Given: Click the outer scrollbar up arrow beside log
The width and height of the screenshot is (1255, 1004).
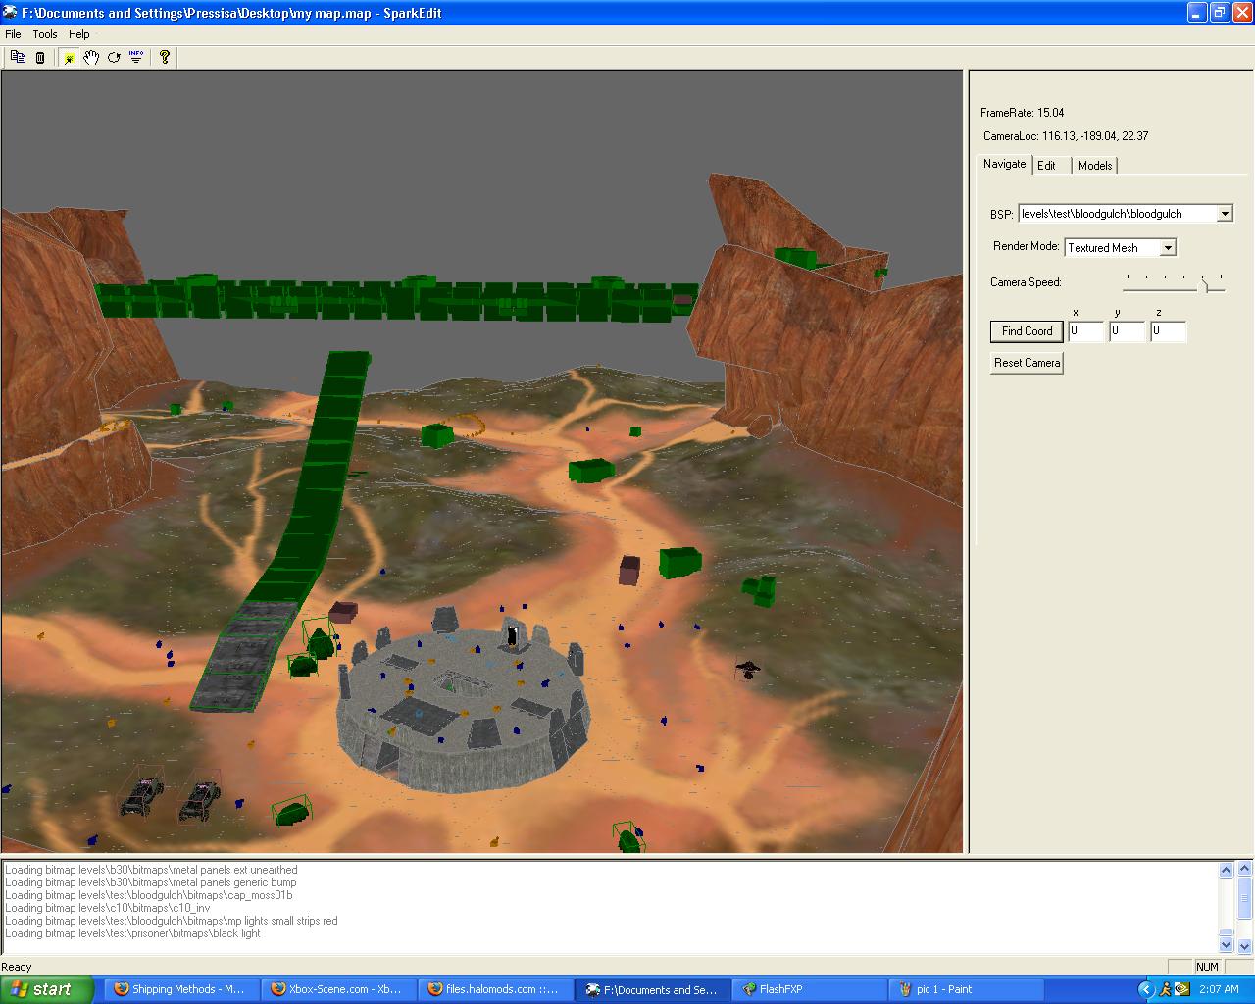Looking at the screenshot, I should coord(1245,869).
